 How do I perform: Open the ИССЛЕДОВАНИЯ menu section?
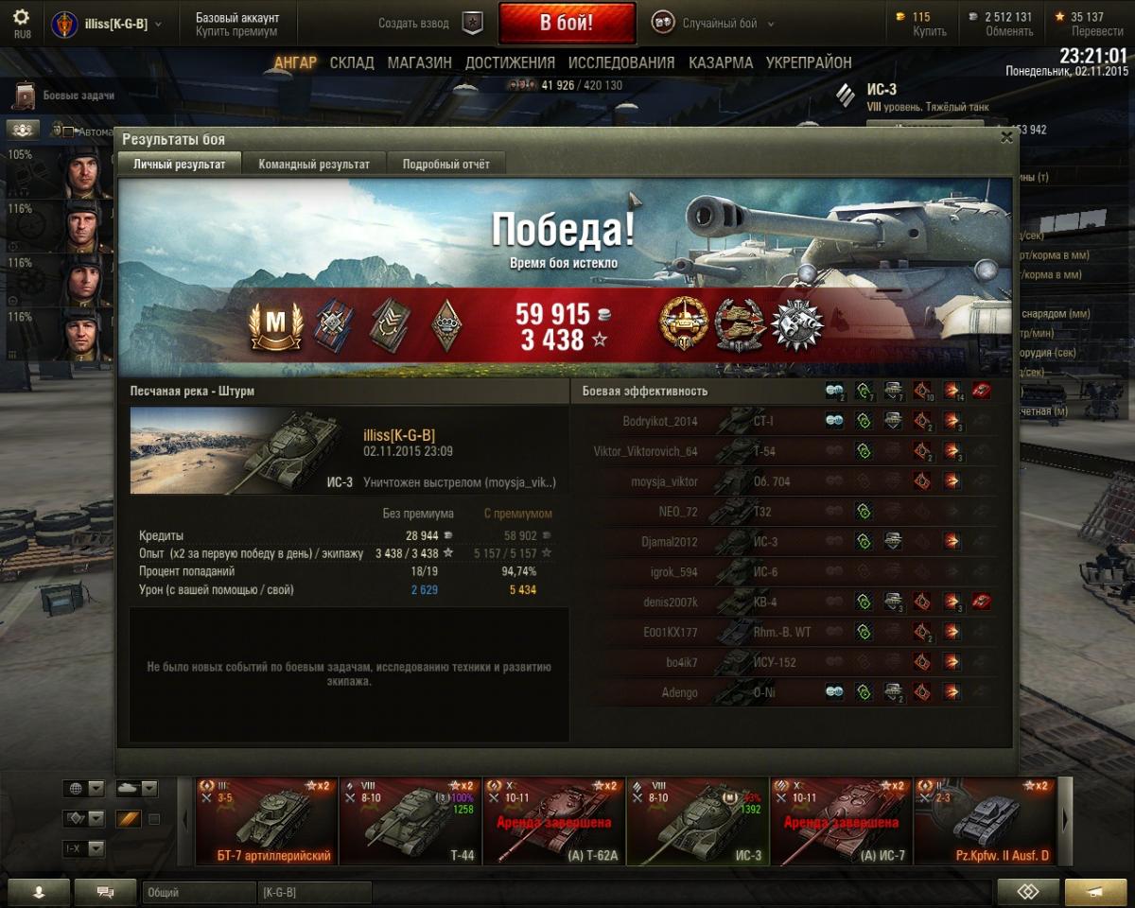[621, 62]
